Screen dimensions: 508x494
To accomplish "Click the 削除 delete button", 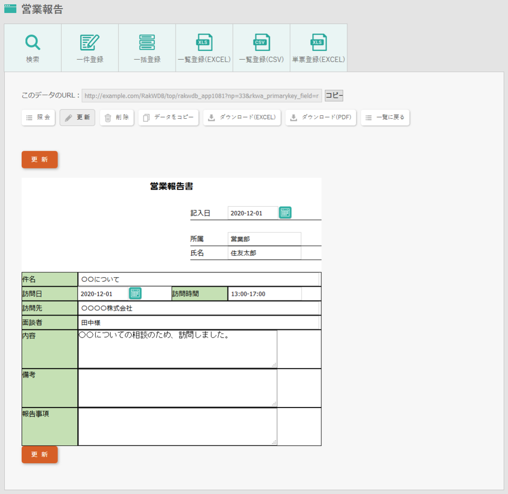I will (116, 117).
